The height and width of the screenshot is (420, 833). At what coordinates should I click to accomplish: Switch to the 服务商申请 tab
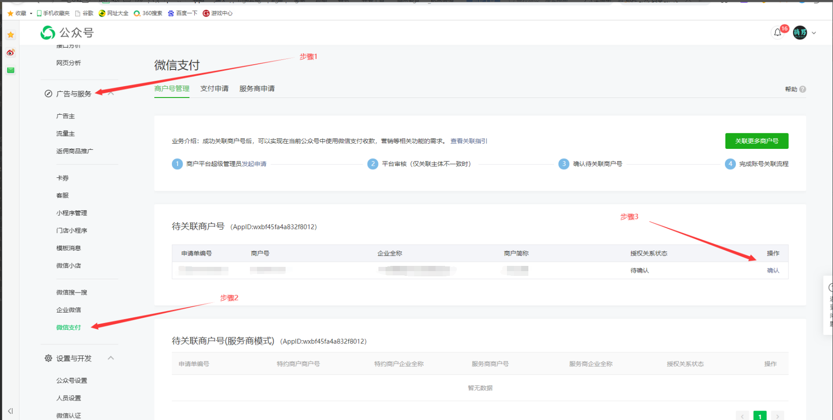coord(257,88)
